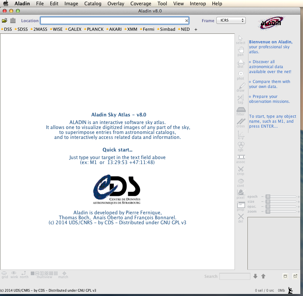Click the save icon beside Location
The height and width of the screenshot is (296, 303).
pyautogui.click(x=13, y=20)
